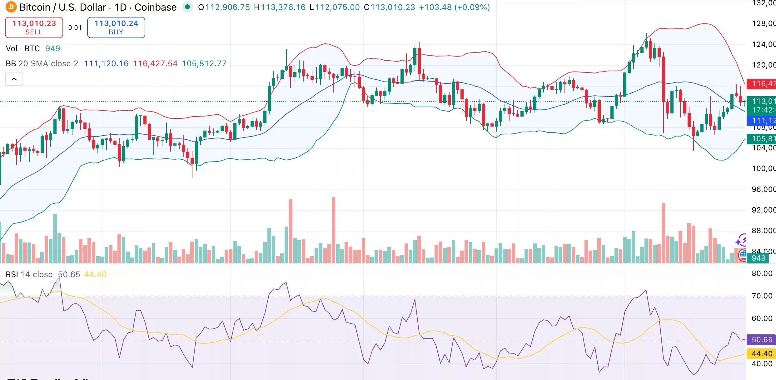
Task: Open the purple AI sparkle insights icon
Action: pyautogui.click(x=742, y=240)
